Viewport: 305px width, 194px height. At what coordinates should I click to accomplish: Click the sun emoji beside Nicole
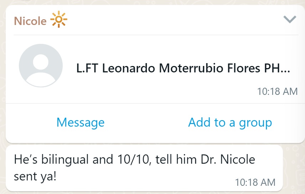[58, 19]
